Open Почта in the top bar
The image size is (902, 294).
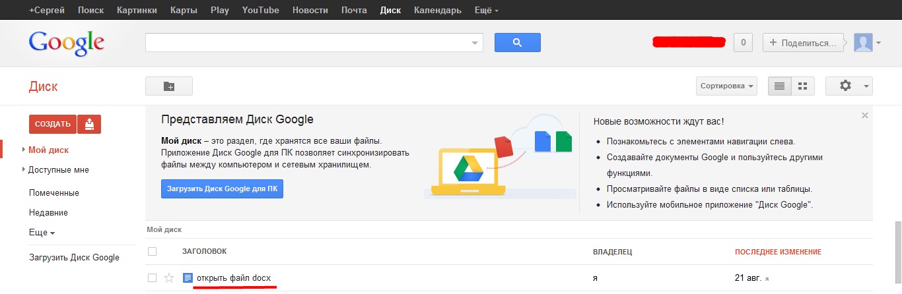pos(355,10)
